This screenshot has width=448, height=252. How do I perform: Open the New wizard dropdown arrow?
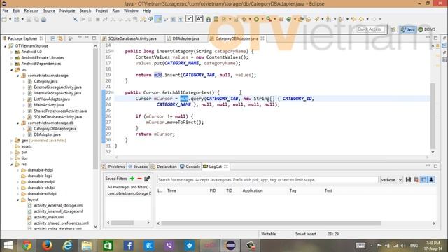(x=10, y=19)
